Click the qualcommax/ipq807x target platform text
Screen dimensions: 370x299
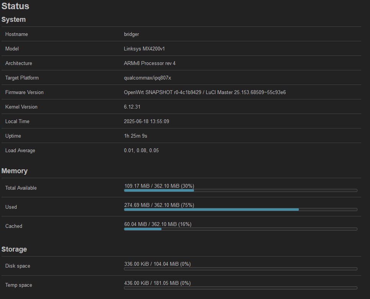(x=147, y=78)
